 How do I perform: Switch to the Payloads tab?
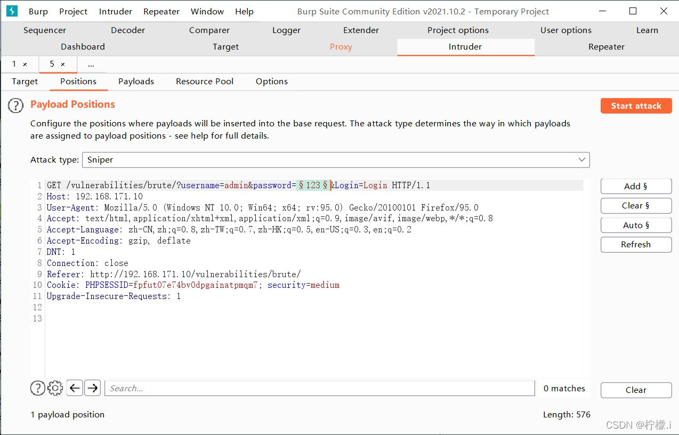coord(136,81)
